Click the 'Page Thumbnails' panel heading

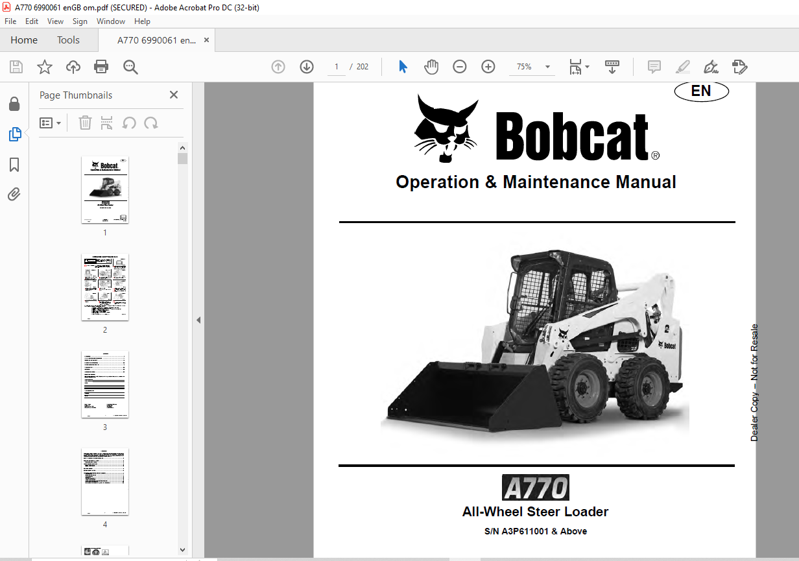(76, 95)
